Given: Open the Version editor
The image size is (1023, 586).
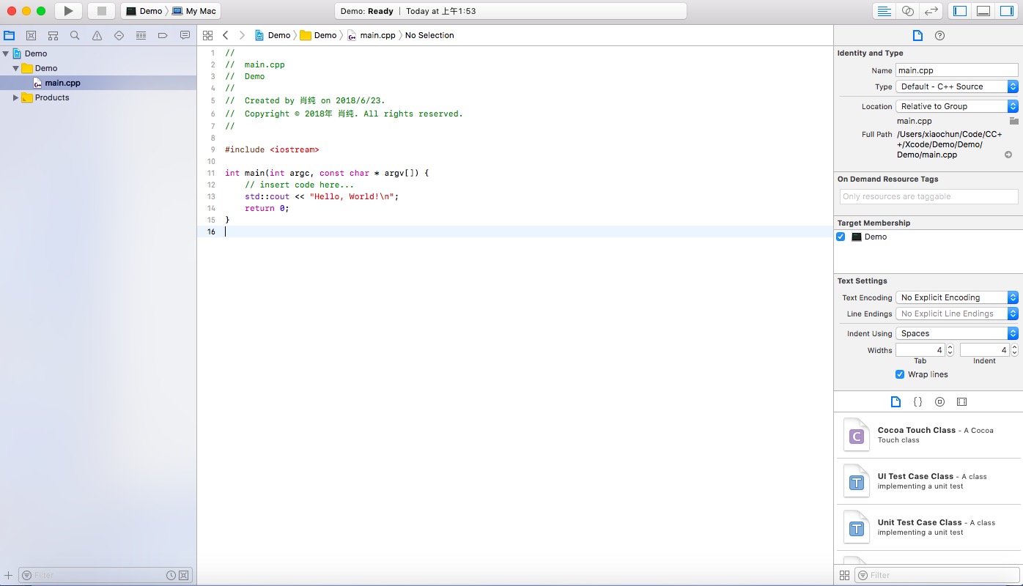Looking at the screenshot, I should coord(931,11).
